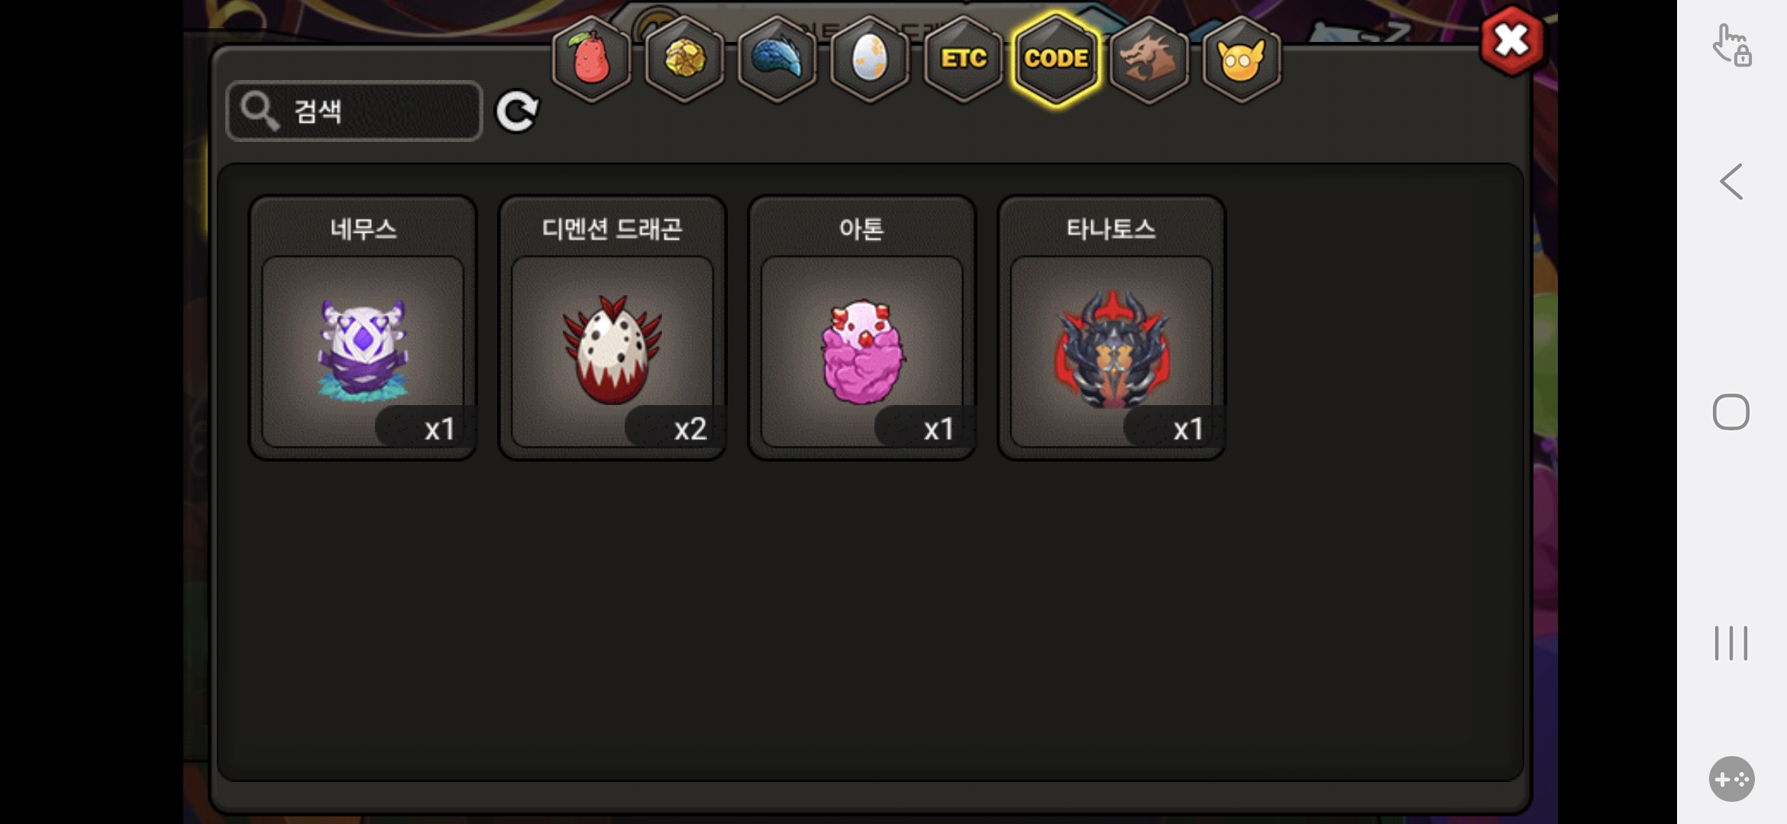1787x824 pixels.
Task: Select the CODE tab
Action: point(1056,59)
